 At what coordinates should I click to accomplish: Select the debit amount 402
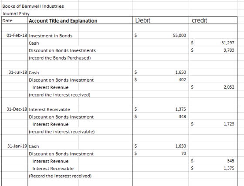click(x=182, y=80)
